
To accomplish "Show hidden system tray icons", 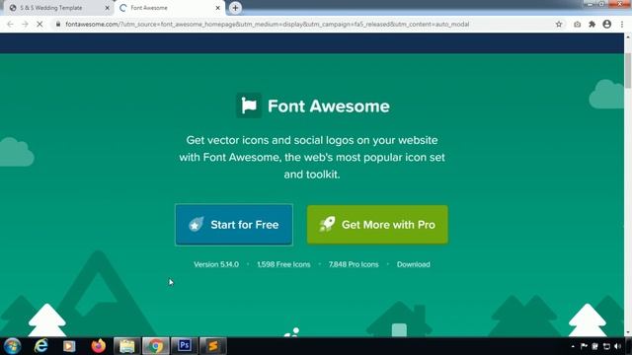I will 573,346.
